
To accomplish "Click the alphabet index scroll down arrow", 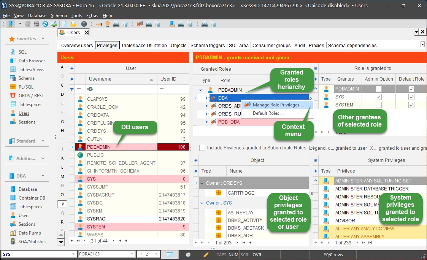I will coord(61,242).
